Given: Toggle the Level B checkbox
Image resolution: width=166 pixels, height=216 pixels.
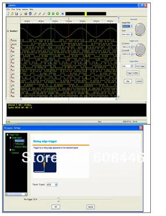Looking at the screenshot, I should click(123, 51).
